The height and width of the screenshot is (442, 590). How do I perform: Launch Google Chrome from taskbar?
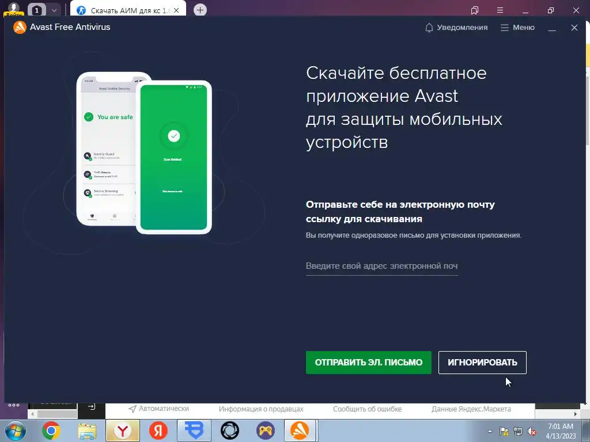click(51, 430)
